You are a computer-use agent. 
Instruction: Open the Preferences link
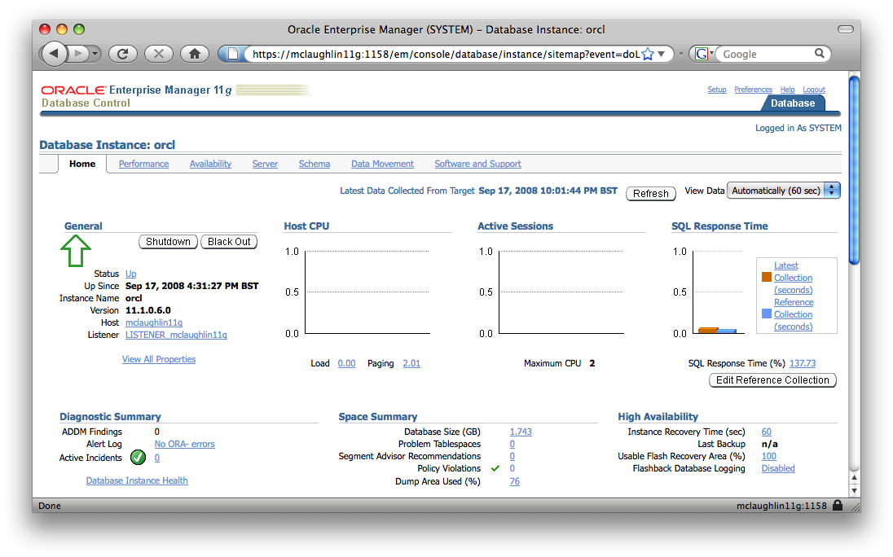click(x=753, y=90)
